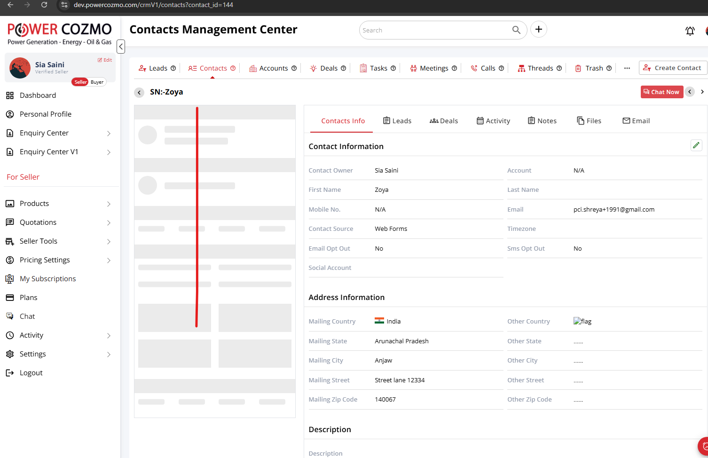Click the pencil edit icon for Contact Information
The height and width of the screenshot is (458, 708).
click(x=696, y=145)
